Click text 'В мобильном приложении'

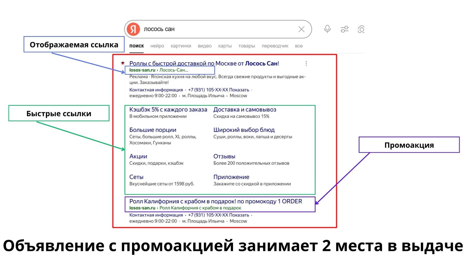[158, 116]
